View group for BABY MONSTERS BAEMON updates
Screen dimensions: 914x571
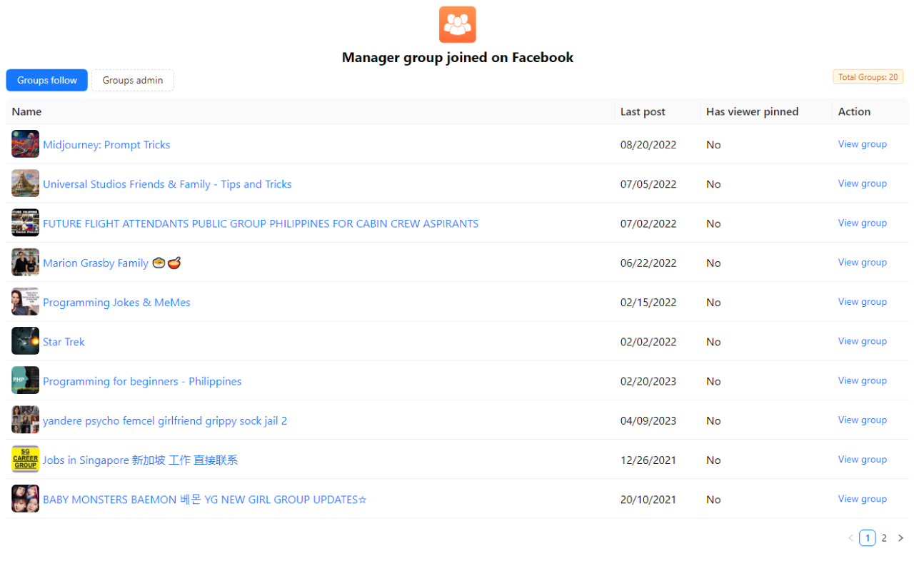[x=862, y=498]
